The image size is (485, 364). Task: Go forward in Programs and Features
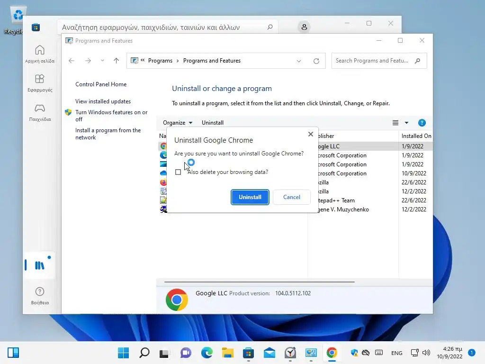[x=88, y=61]
